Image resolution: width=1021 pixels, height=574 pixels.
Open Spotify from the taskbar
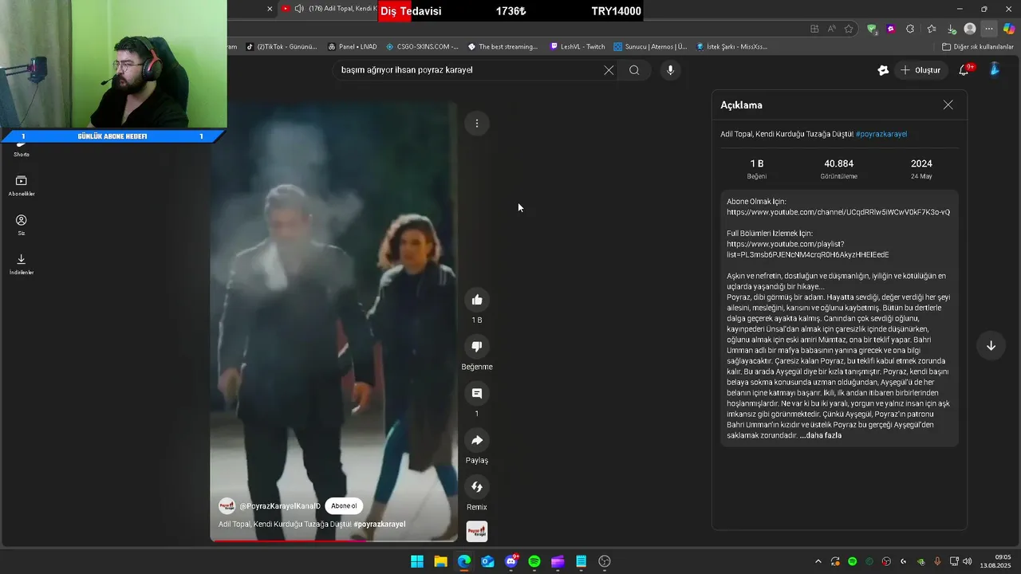(534, 561)
